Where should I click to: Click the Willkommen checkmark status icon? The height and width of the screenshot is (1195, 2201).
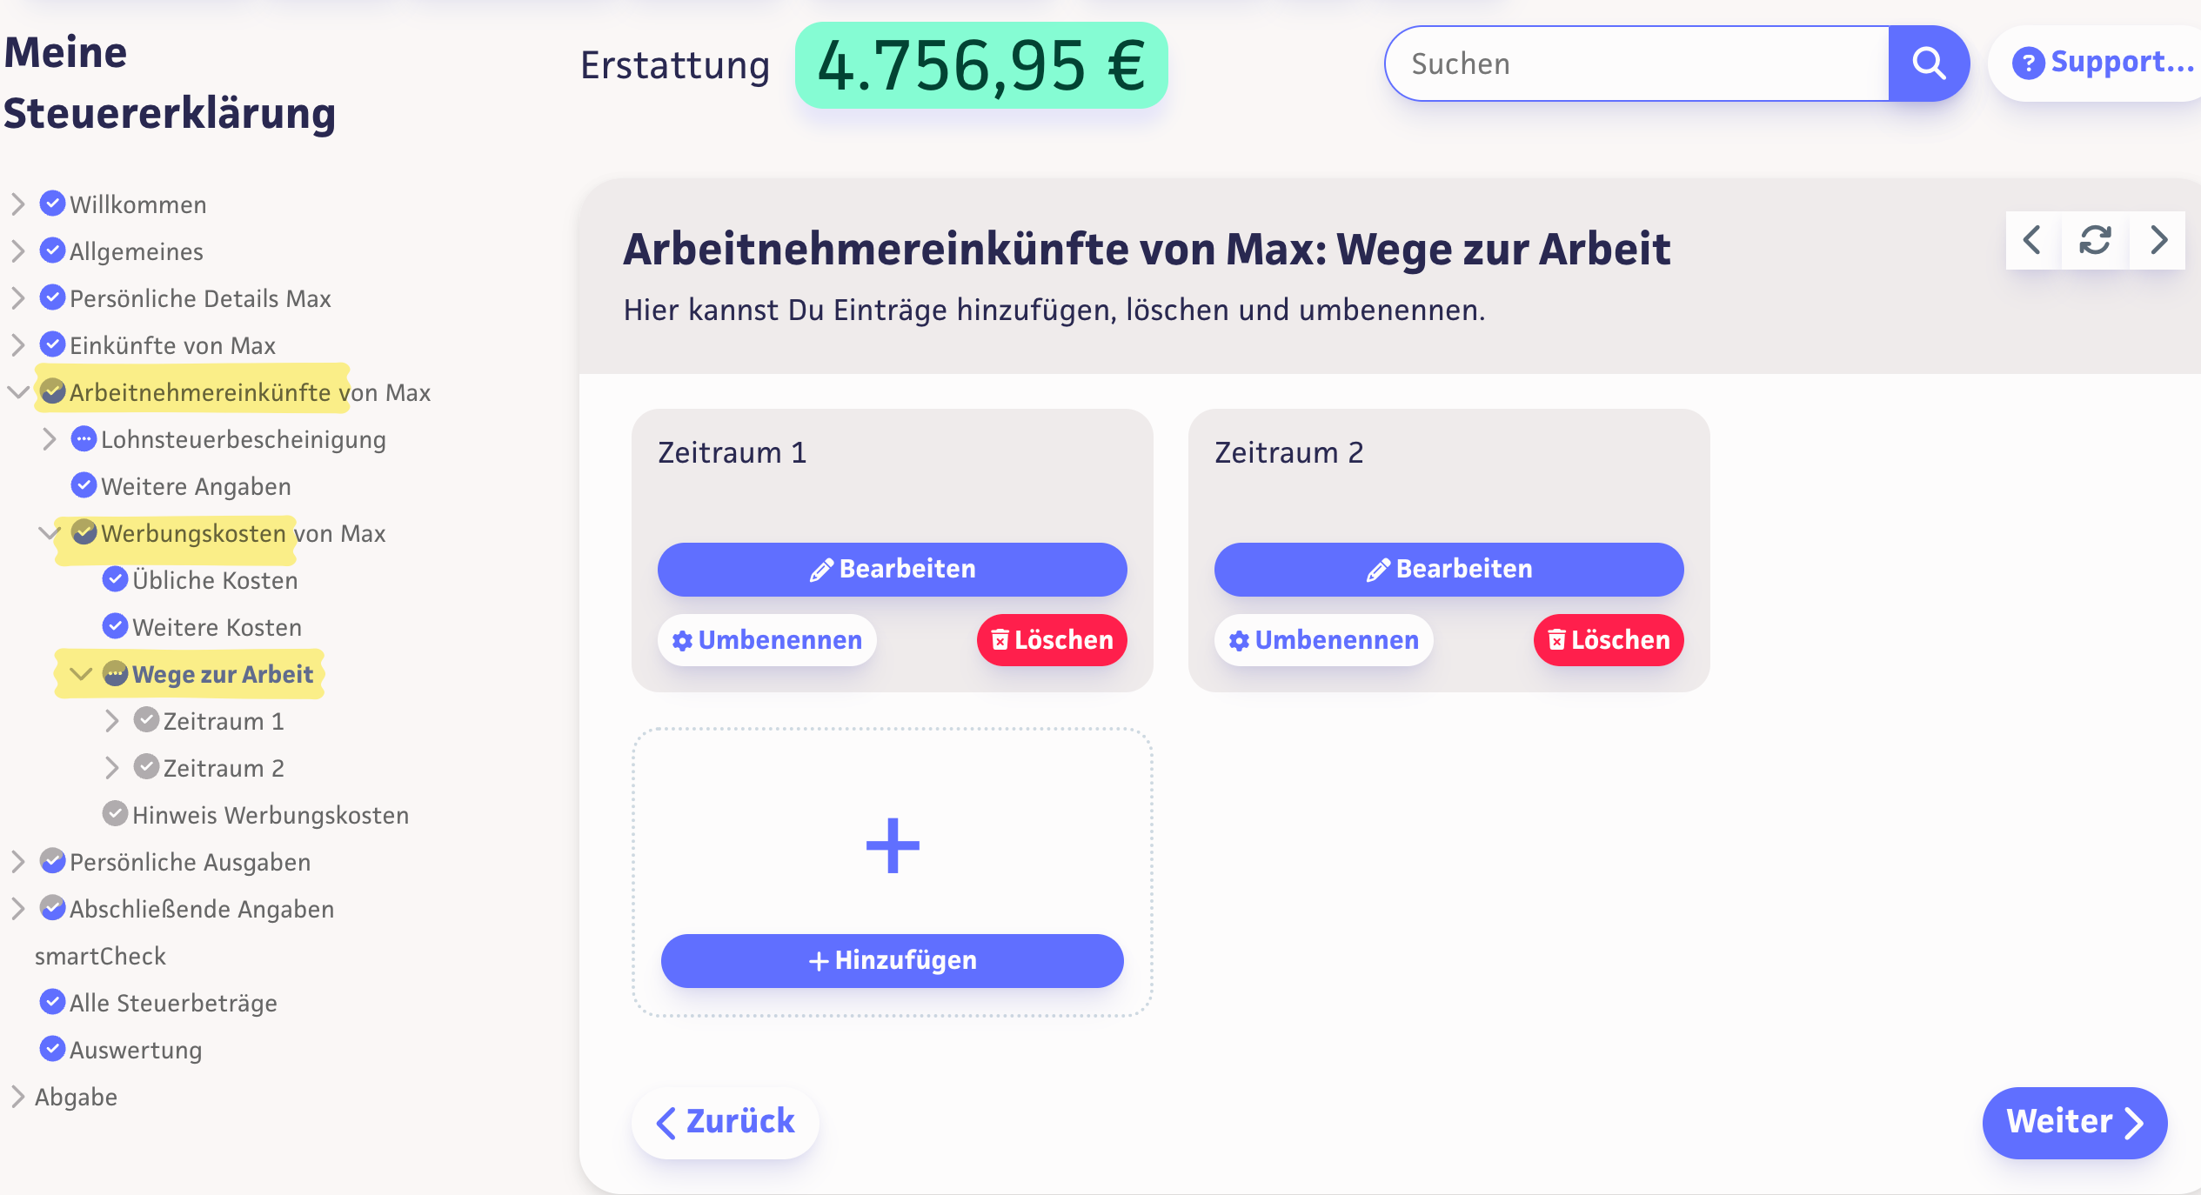(x=53, y=204)
